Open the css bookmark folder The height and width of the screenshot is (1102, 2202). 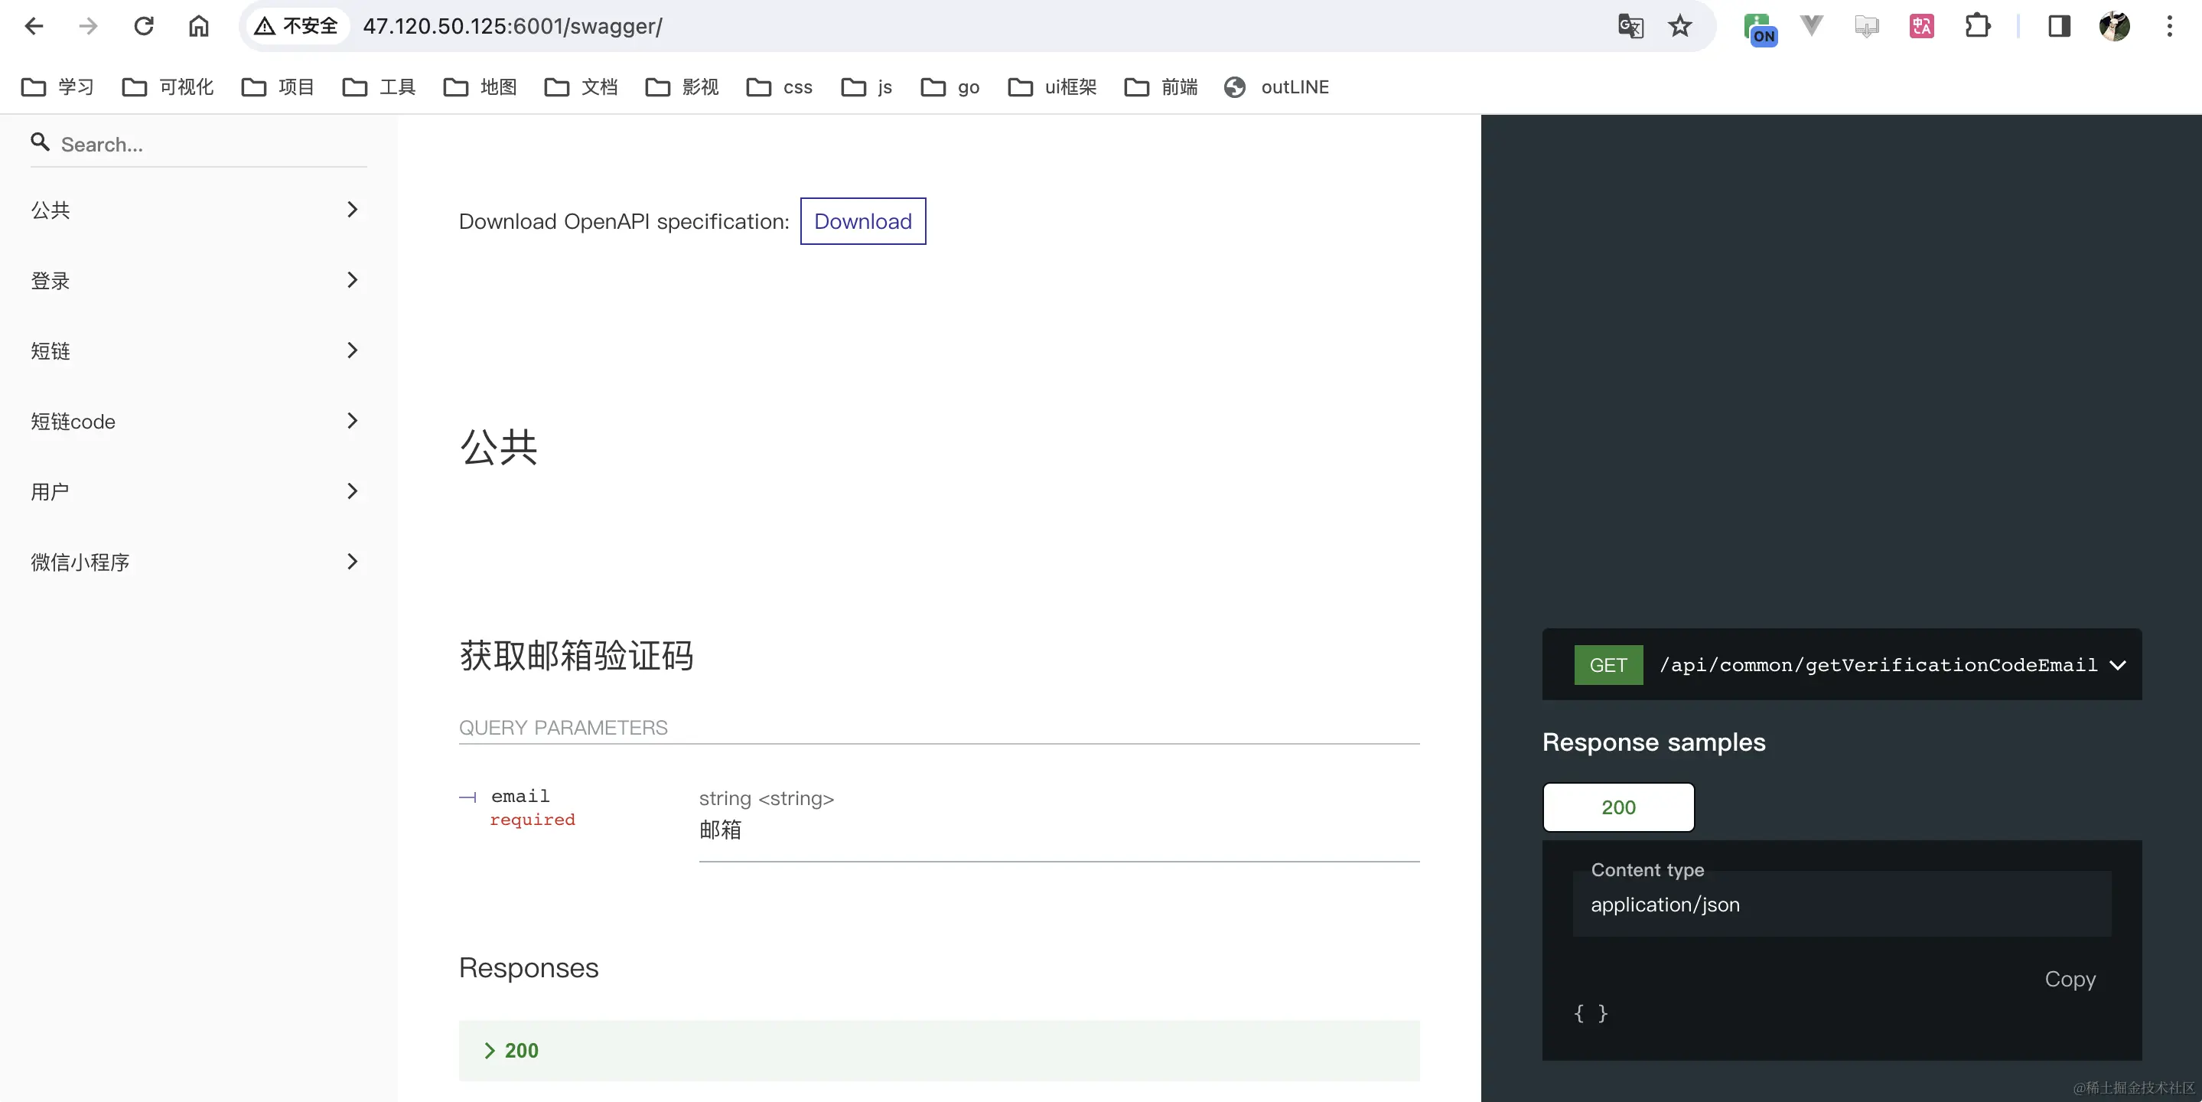coord(779,87)
